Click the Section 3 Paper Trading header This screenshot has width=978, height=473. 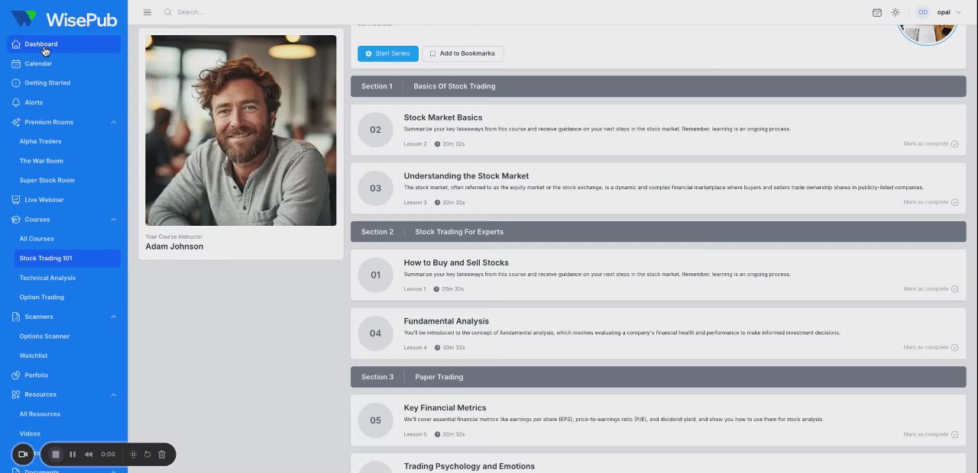[x=658, y=377]
